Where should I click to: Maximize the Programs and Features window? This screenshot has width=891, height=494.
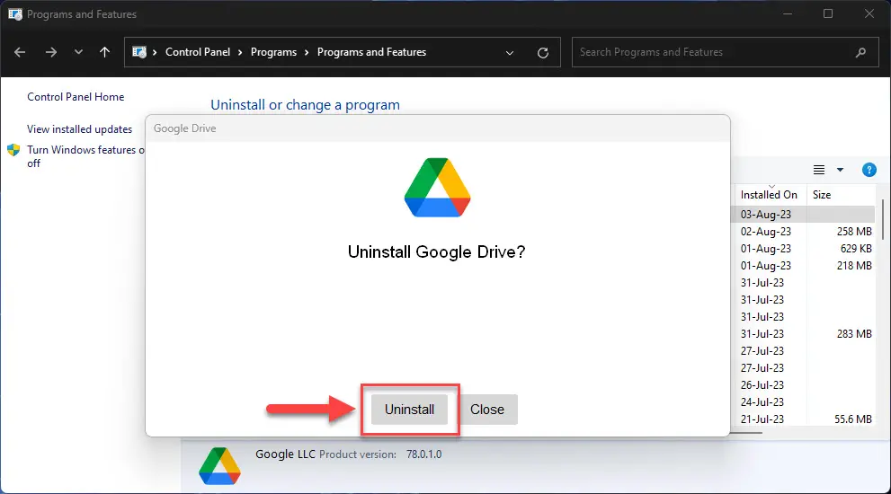828,14
